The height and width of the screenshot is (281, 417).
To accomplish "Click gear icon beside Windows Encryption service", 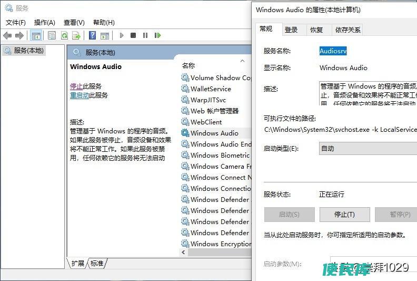I will pos(185,244).
